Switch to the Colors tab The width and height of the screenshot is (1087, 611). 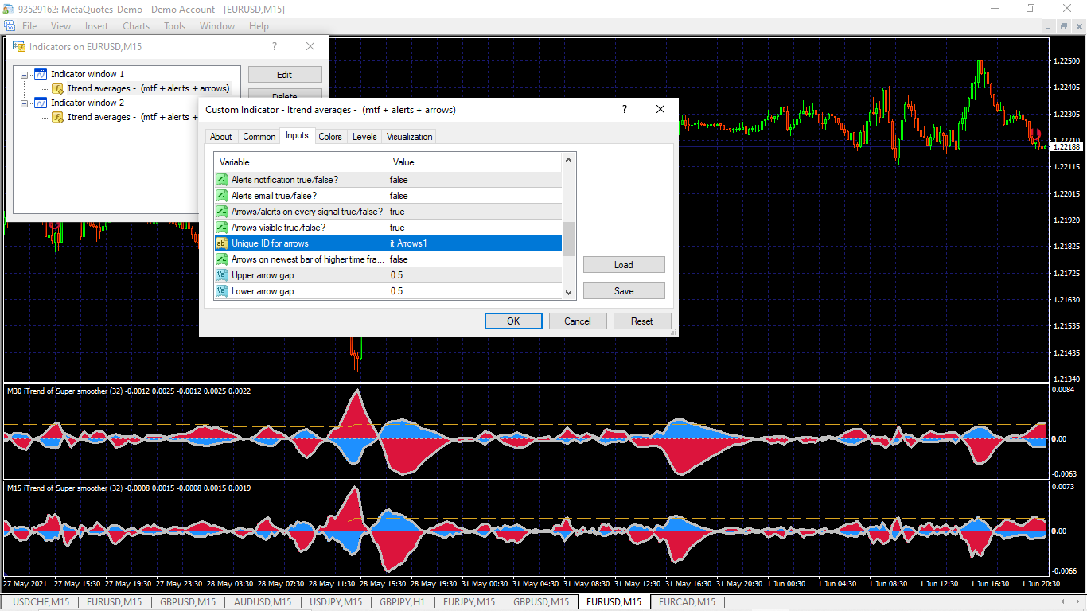click(330, 137)
